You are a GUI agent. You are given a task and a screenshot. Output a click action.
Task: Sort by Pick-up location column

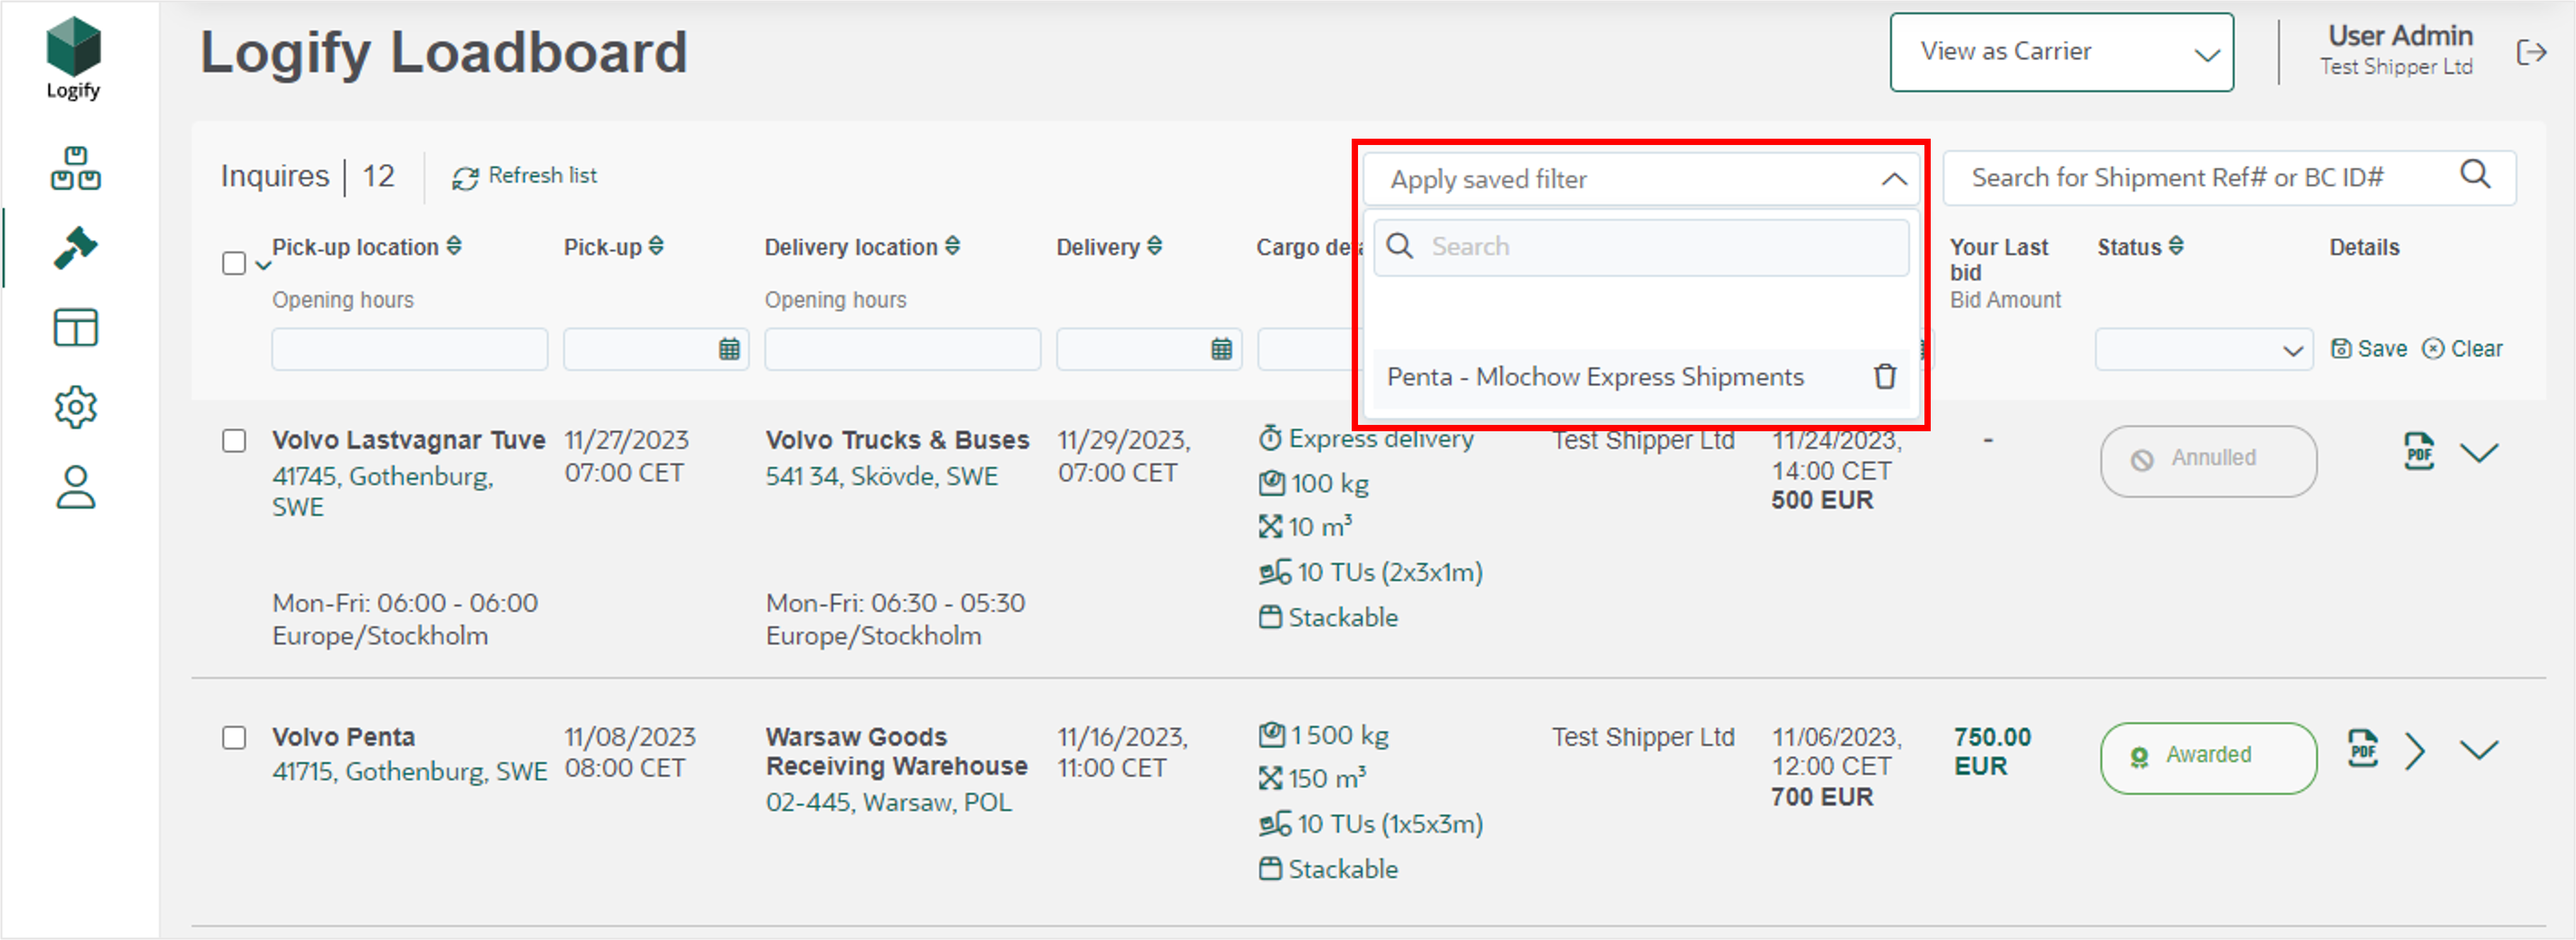(x=454, y=246)
